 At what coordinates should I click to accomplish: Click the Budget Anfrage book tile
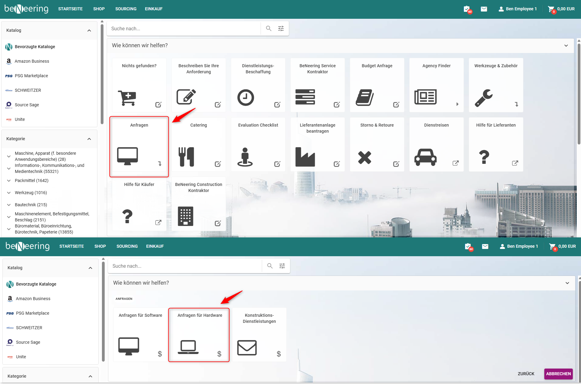point(377,85)
